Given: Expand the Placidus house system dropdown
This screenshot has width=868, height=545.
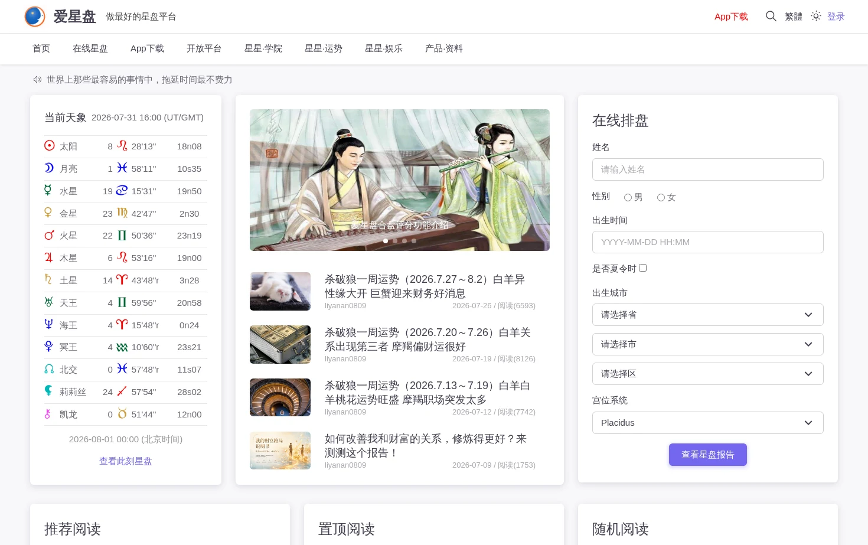Looking at the screenshot, I should tap(707, 423).
